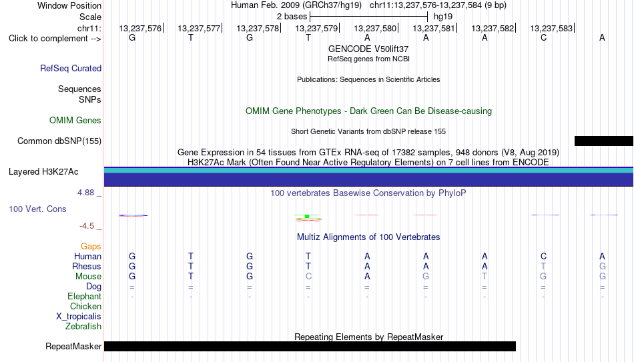Click the -4.5 conservation scale minimum

pyautogui.click(x=87, y=226)
